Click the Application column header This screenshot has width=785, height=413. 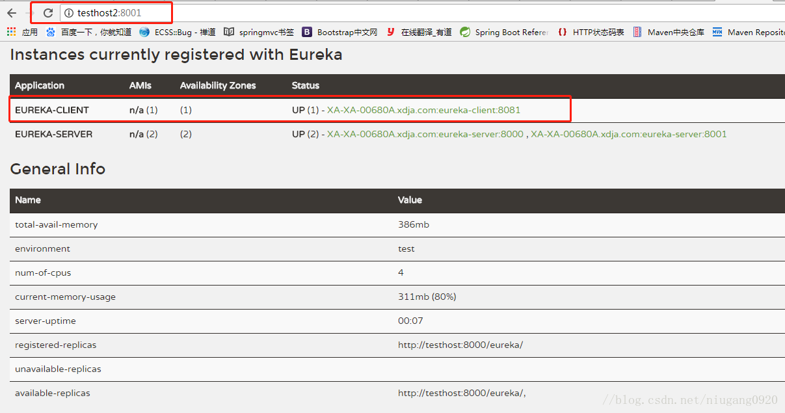(x=40, y=85)
